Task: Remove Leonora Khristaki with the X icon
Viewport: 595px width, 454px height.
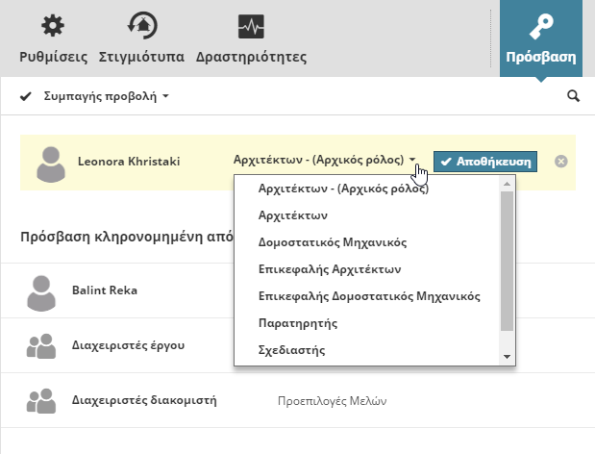Action: point(561,162)
